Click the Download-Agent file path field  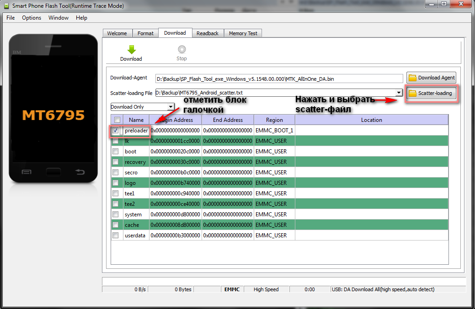click(x=279, y=79)
